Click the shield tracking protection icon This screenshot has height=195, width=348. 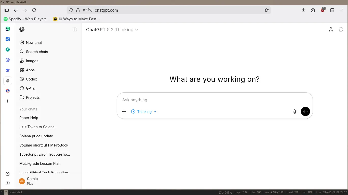(71, 10)
